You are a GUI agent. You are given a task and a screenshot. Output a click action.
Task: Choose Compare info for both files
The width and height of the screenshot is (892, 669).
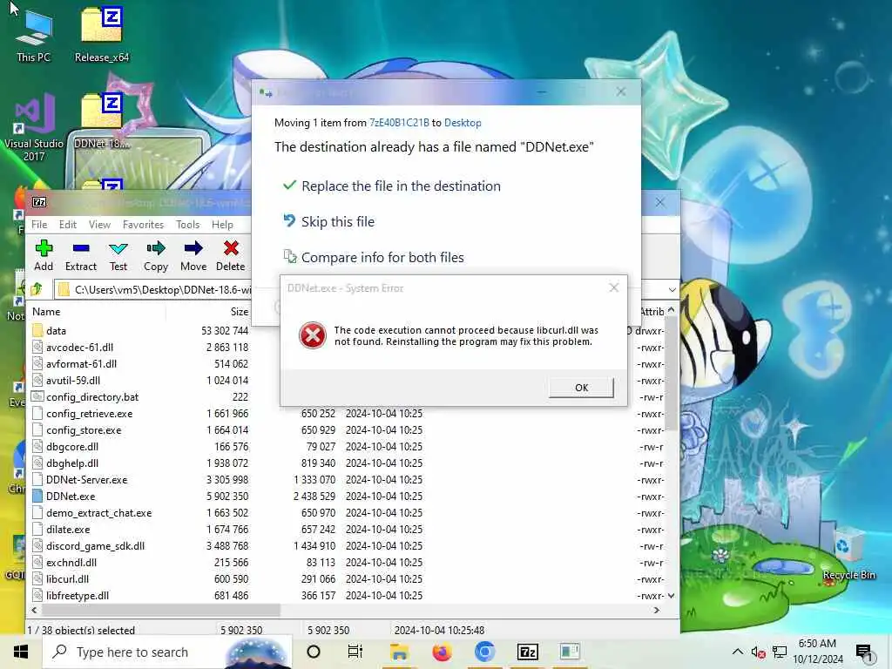(x=374, y=258)
